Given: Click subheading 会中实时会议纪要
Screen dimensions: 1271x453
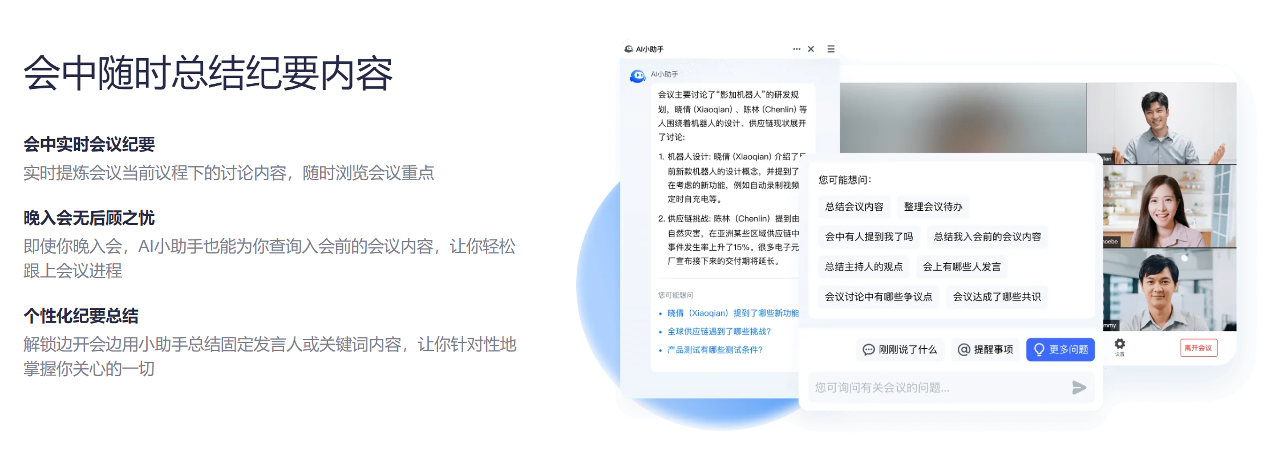Looking at the screenshot, I should coord(89,144).
